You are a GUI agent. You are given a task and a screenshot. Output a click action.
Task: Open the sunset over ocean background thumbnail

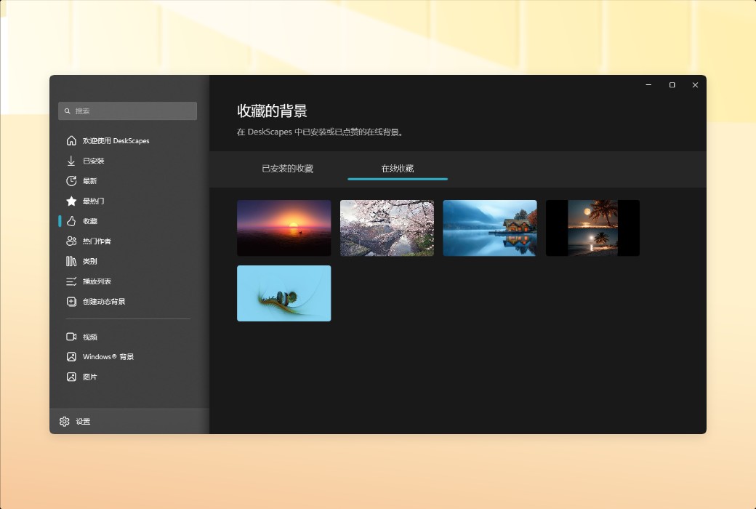pos(283,228)
